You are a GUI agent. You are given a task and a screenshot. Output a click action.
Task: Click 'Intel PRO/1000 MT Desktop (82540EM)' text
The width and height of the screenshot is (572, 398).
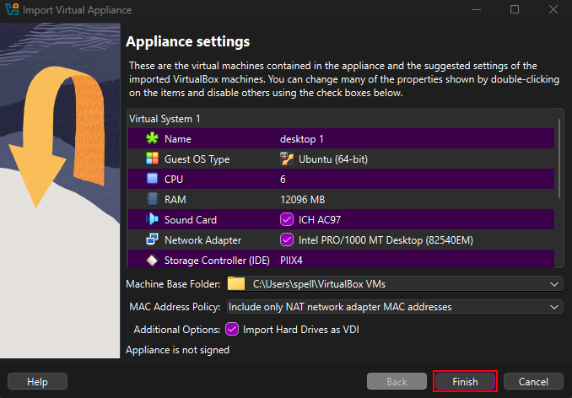[x=386, y=240]
